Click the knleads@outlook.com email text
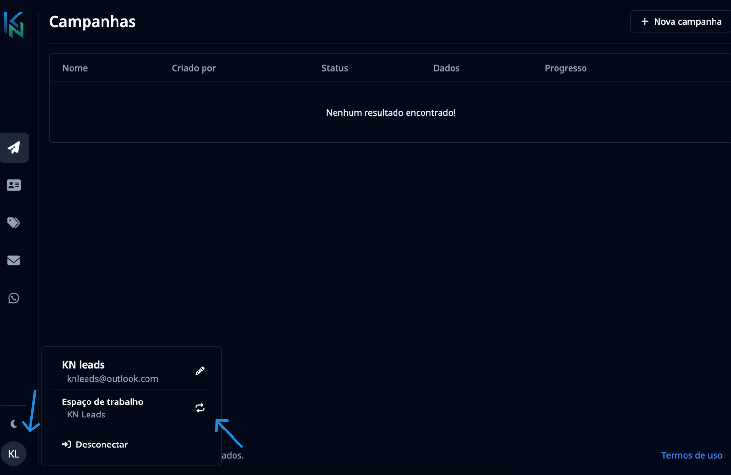 (x=113, y=379)
